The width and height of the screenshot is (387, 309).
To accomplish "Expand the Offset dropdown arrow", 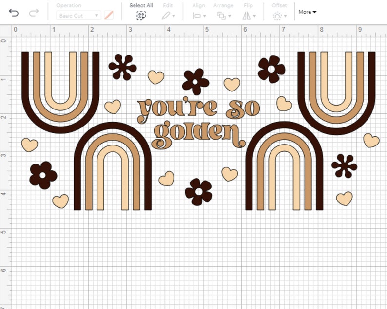I will pos(285,16).
